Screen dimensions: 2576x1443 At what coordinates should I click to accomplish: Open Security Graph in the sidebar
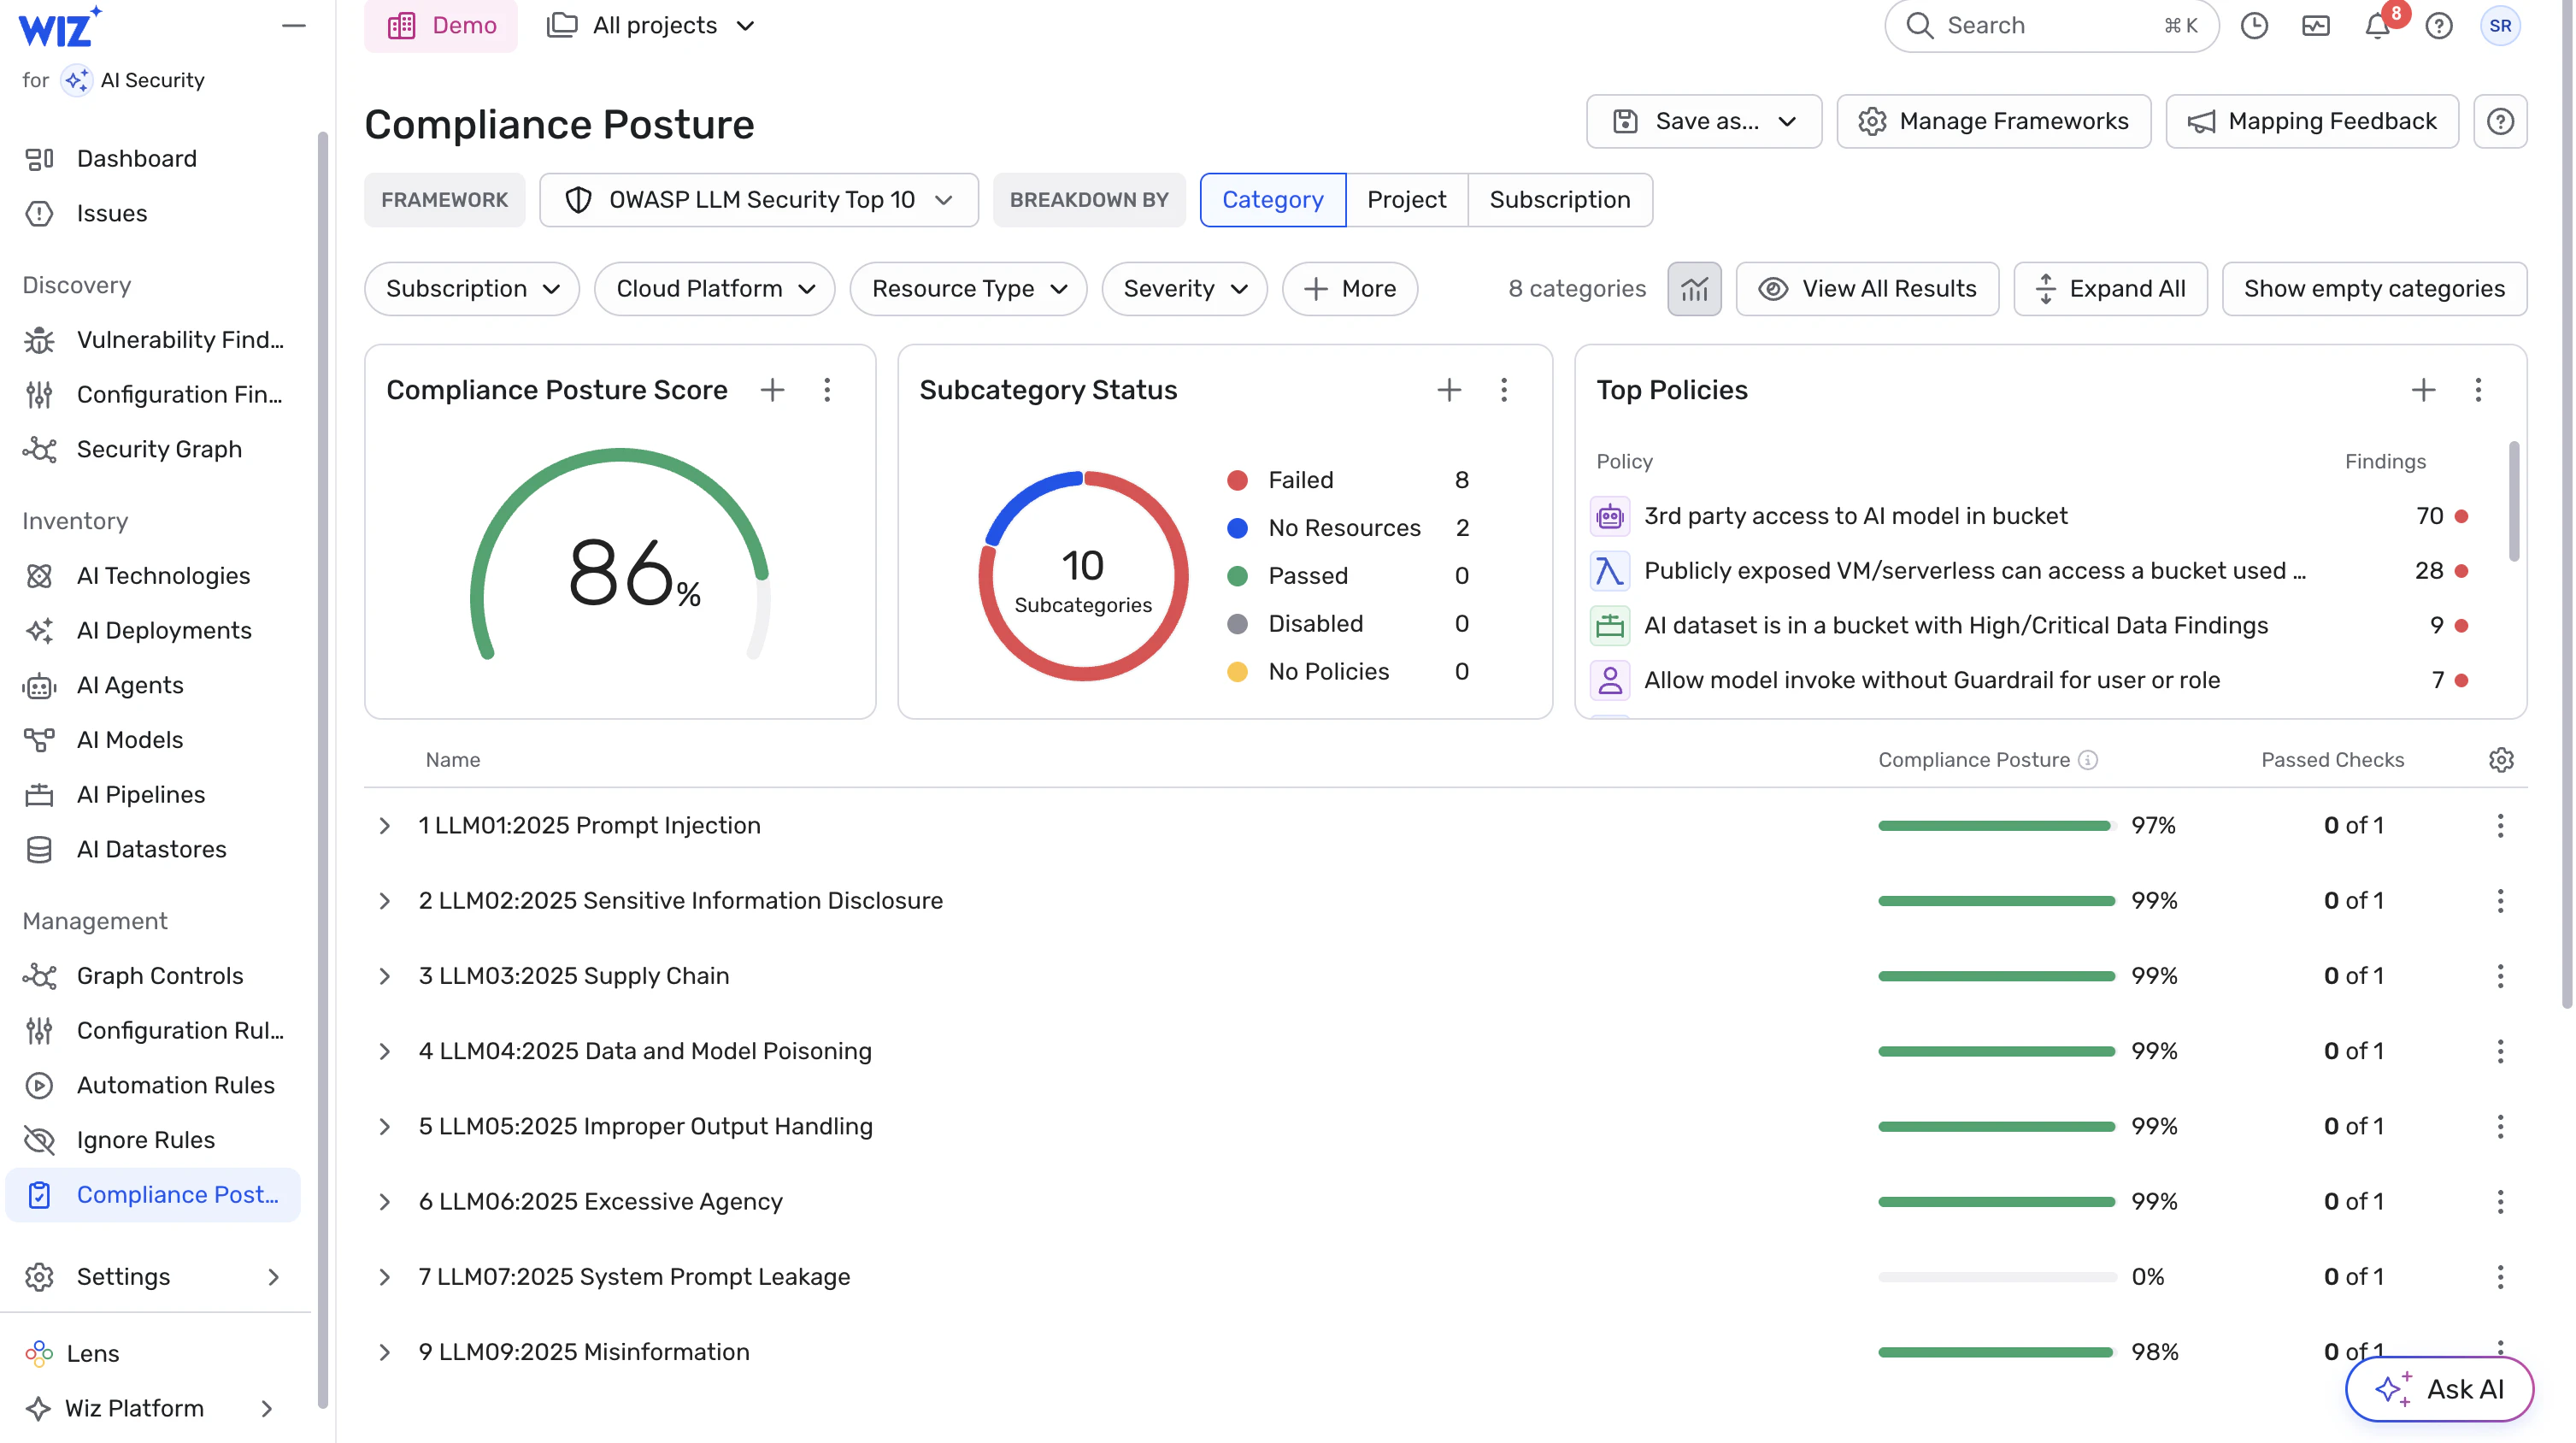159,449
